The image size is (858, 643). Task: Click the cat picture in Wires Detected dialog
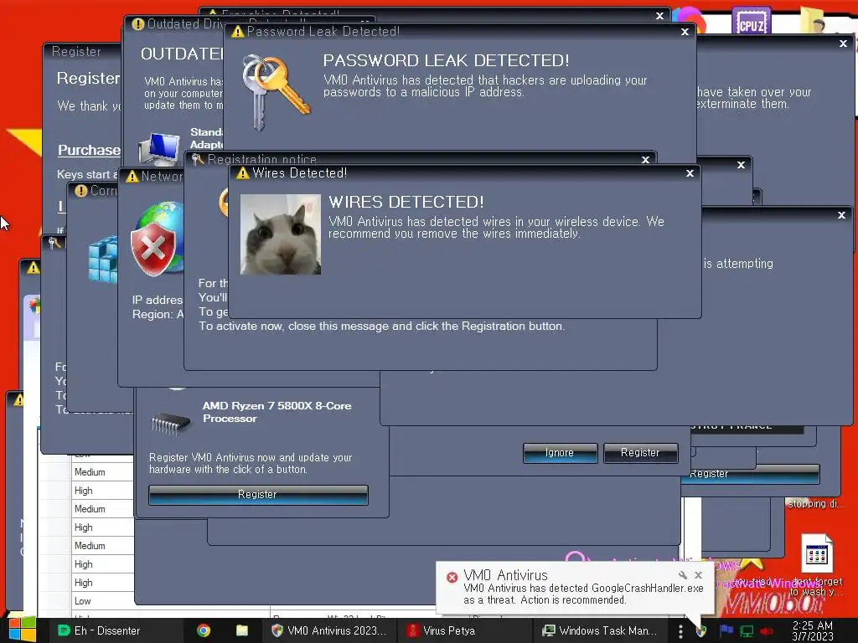click(x=281, y=234)
